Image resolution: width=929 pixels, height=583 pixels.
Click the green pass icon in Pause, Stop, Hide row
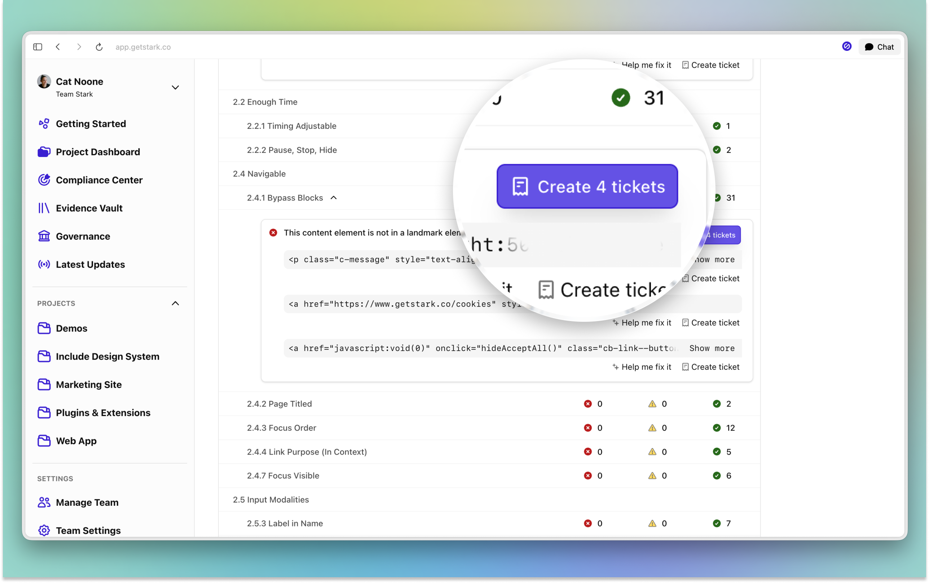click(717, 150)
